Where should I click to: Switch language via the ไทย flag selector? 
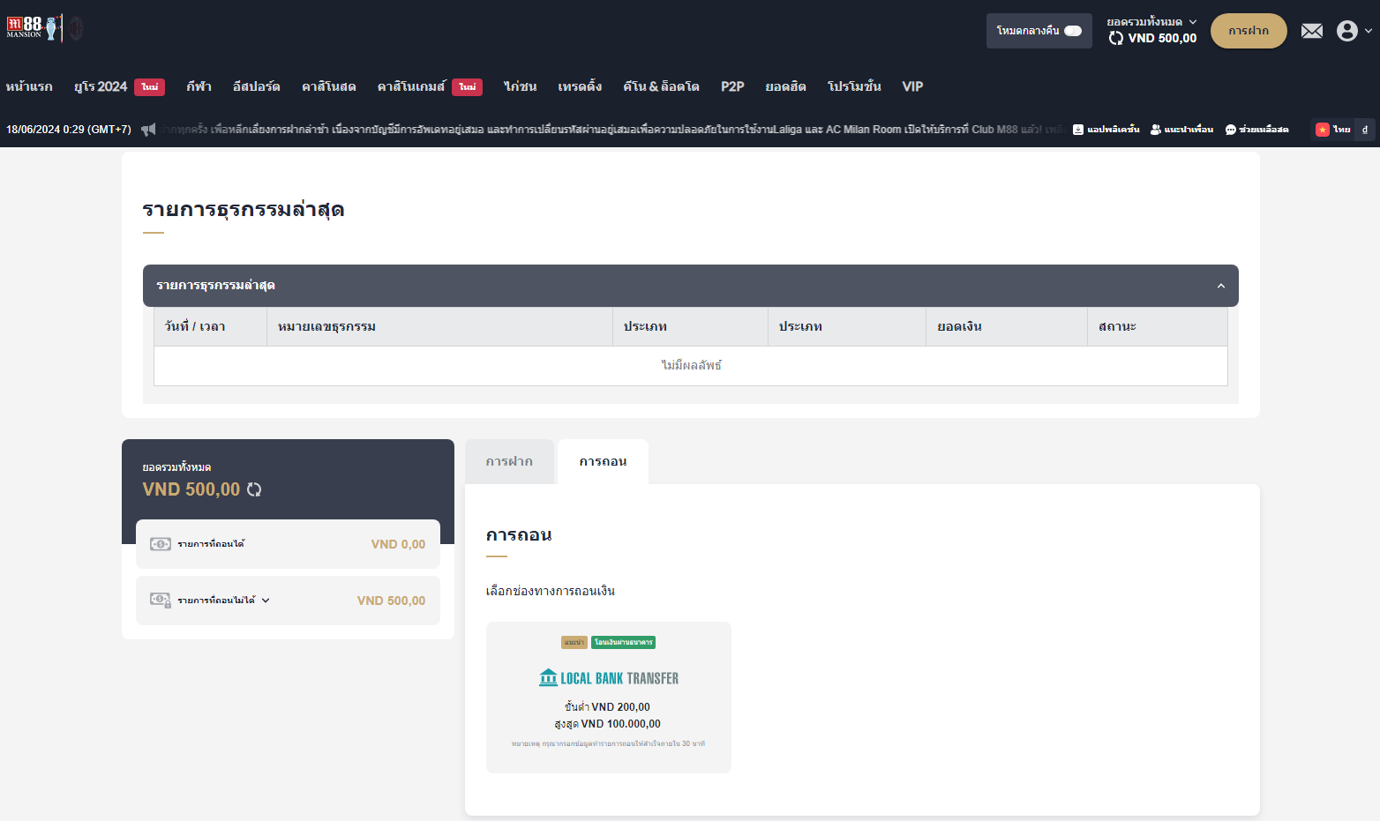tap(1332, 130)
